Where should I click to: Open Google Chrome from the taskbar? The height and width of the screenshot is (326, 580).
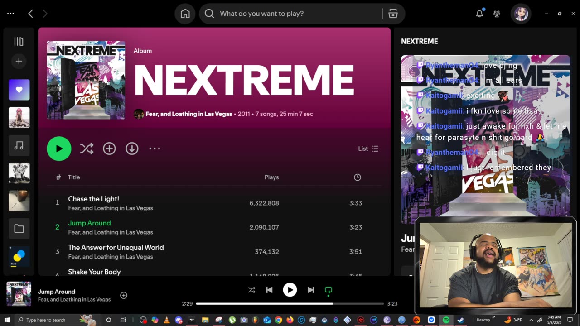pos(279,320)
